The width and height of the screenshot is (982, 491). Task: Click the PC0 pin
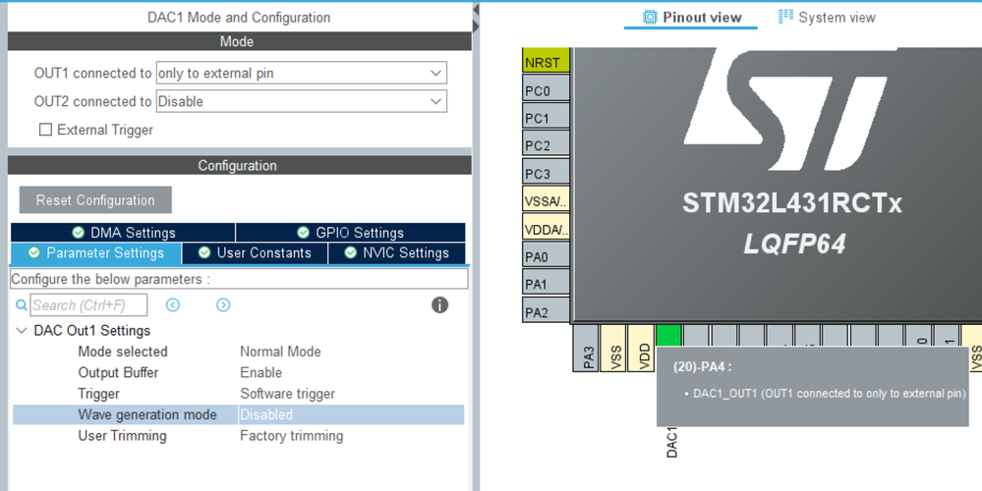(547, 88)
